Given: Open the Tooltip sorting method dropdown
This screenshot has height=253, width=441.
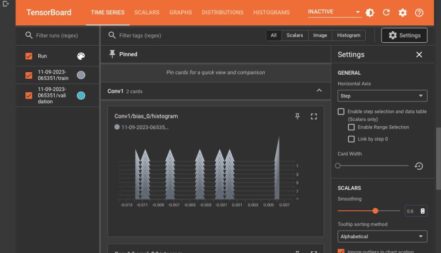Looking at the screenshot, I should pyautogui.click(x=382, y=237).
